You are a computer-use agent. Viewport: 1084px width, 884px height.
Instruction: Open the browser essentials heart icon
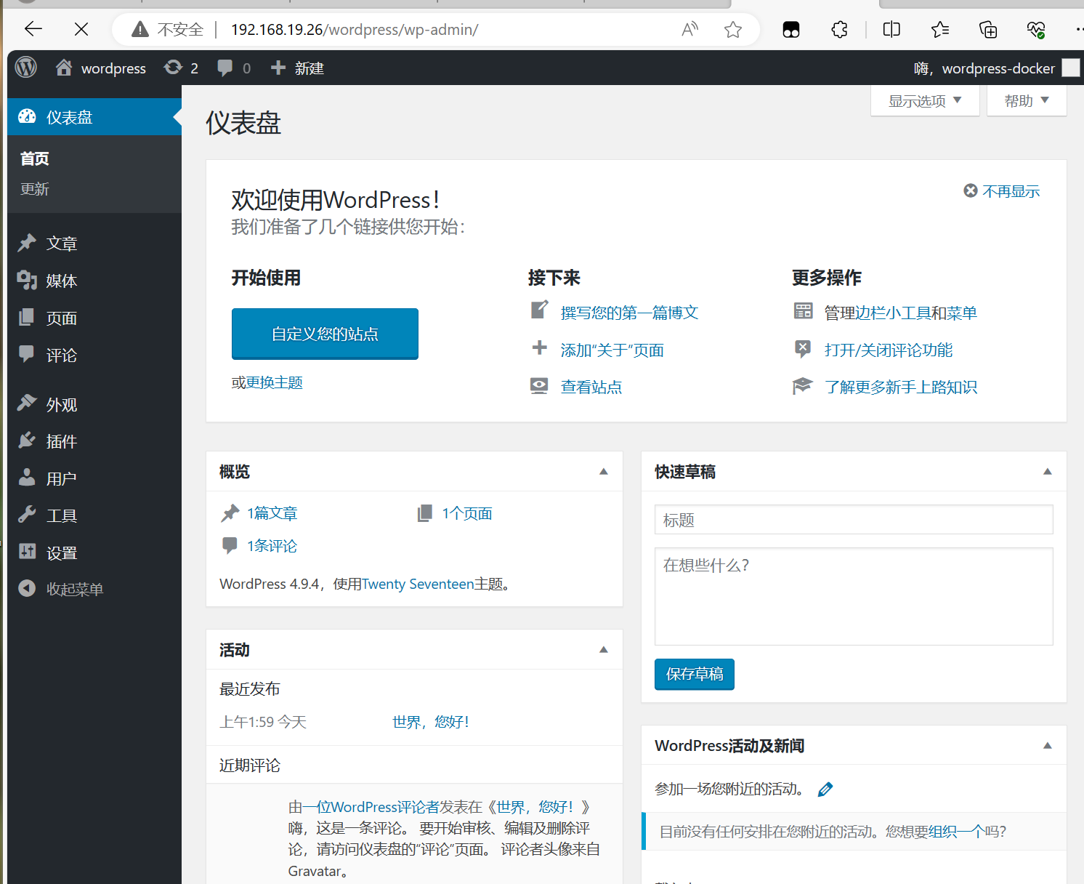point(1036,29)
